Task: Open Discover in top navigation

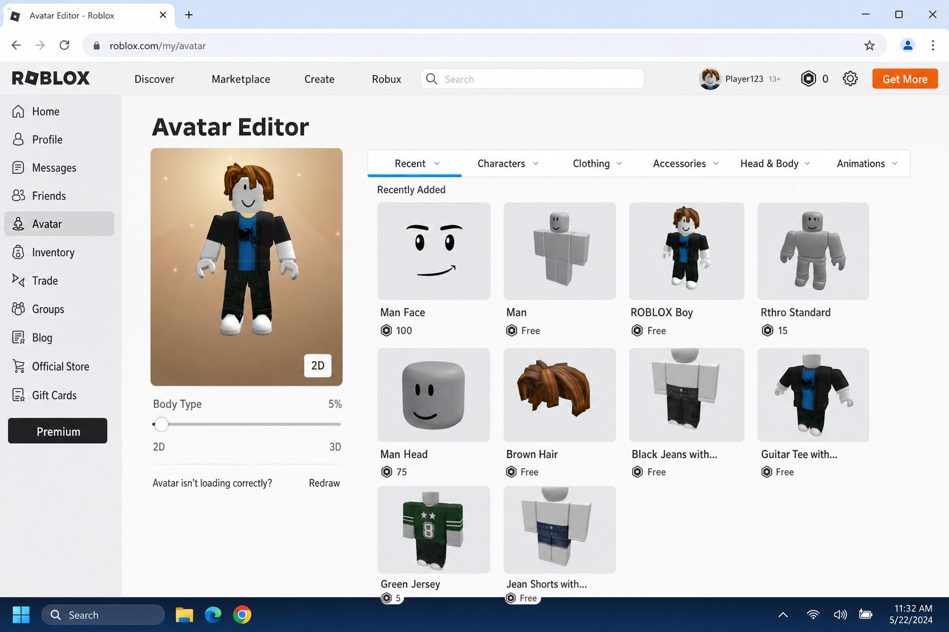Action: 154,79
